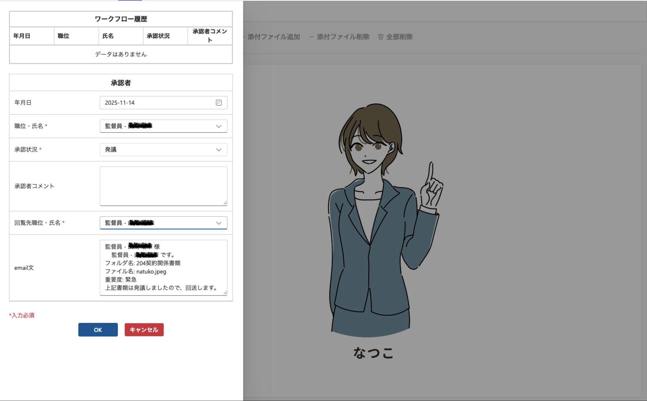Click into the 承認者コメント text area
The width and height of the screenshot is (647, 401).
163,186
